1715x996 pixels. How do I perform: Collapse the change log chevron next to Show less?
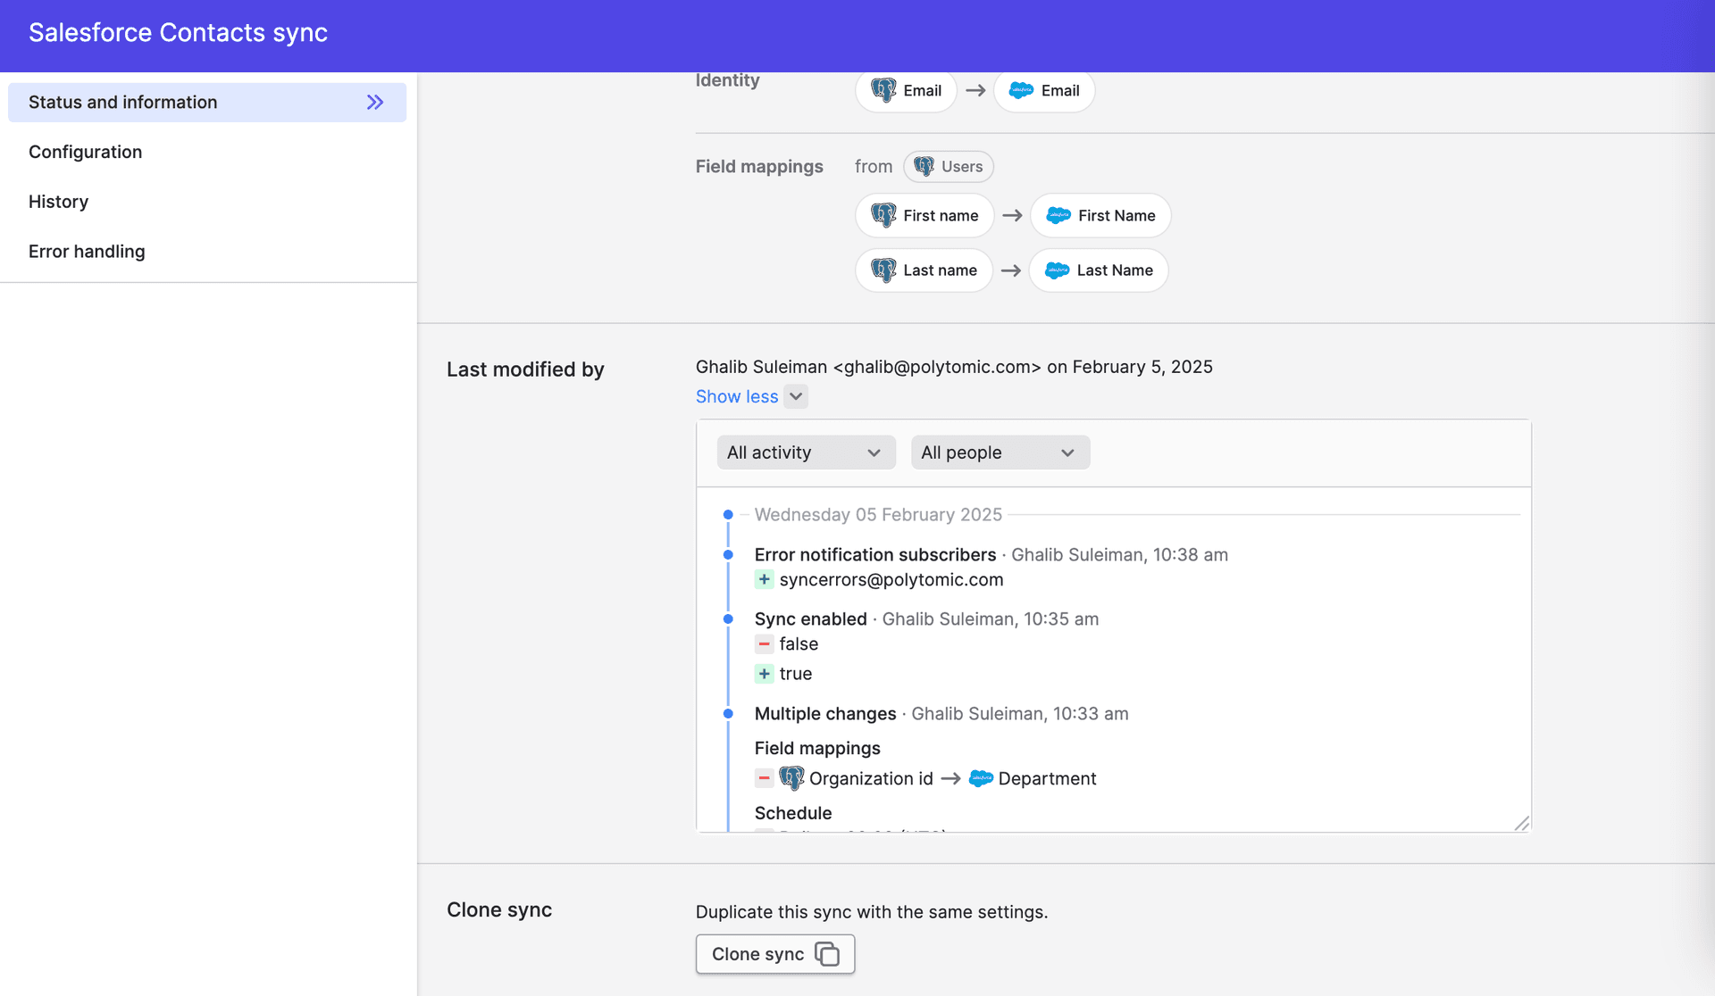[x=796, y=396]
